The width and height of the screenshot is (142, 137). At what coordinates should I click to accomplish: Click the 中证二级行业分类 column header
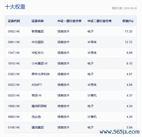(x=100, y=21)
